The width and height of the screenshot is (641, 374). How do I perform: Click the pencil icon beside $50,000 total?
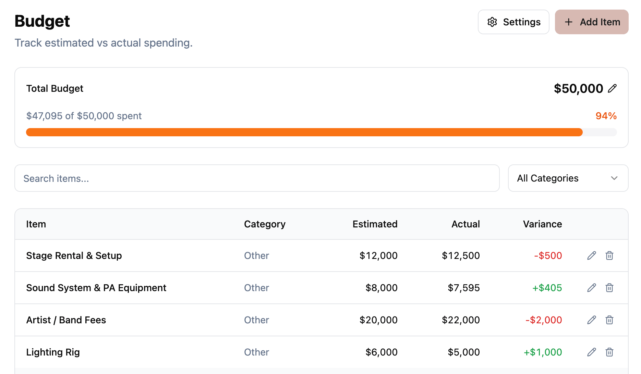(x=613, y=88)
